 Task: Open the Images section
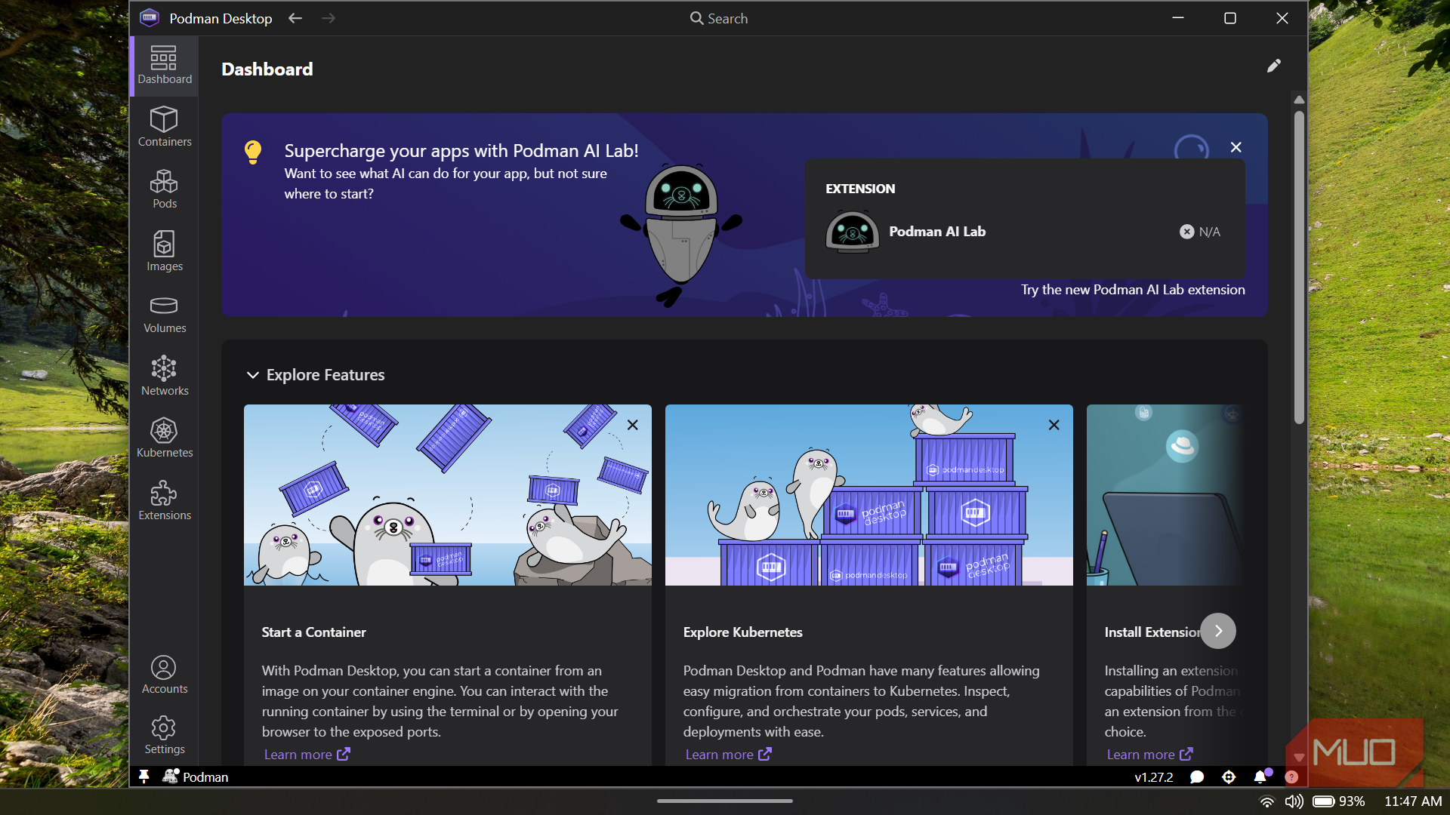tap(165, 251)
